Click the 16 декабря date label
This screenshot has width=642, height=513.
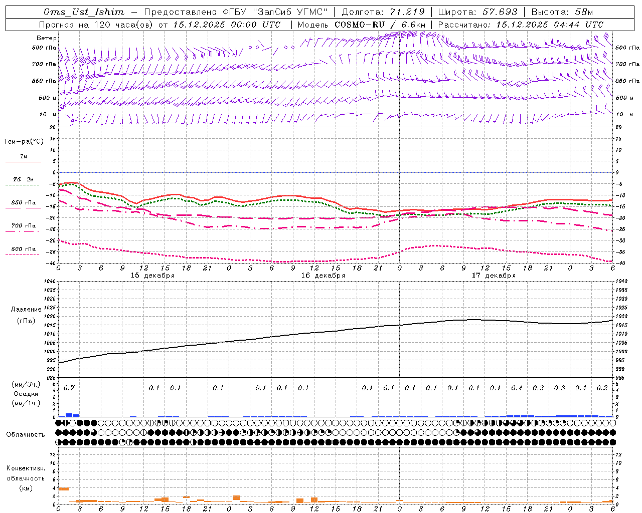323,276
